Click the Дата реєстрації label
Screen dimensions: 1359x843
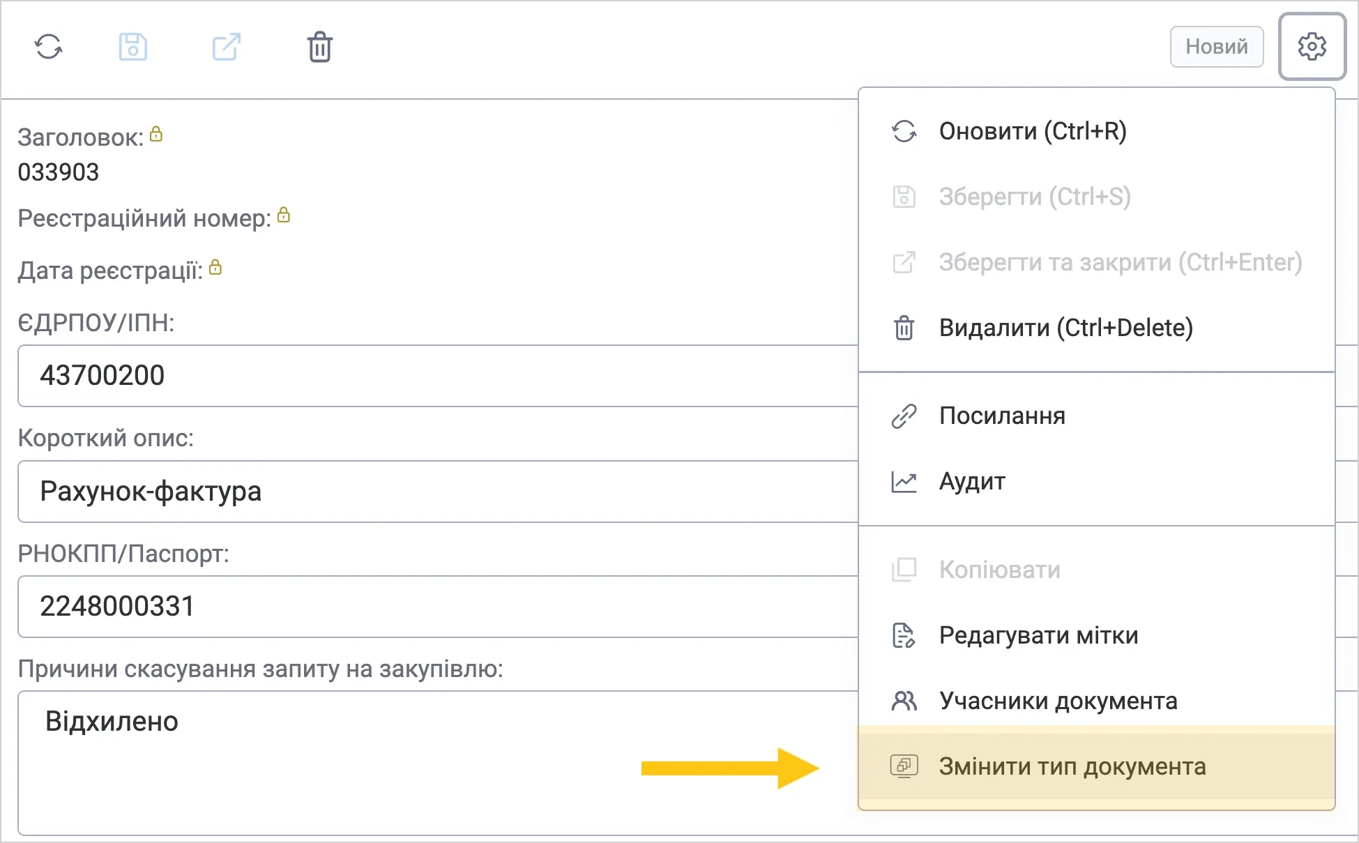110,271
